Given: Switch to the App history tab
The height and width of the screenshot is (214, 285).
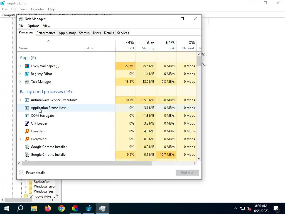Looking at the screenshot, I should coord(67,33).
